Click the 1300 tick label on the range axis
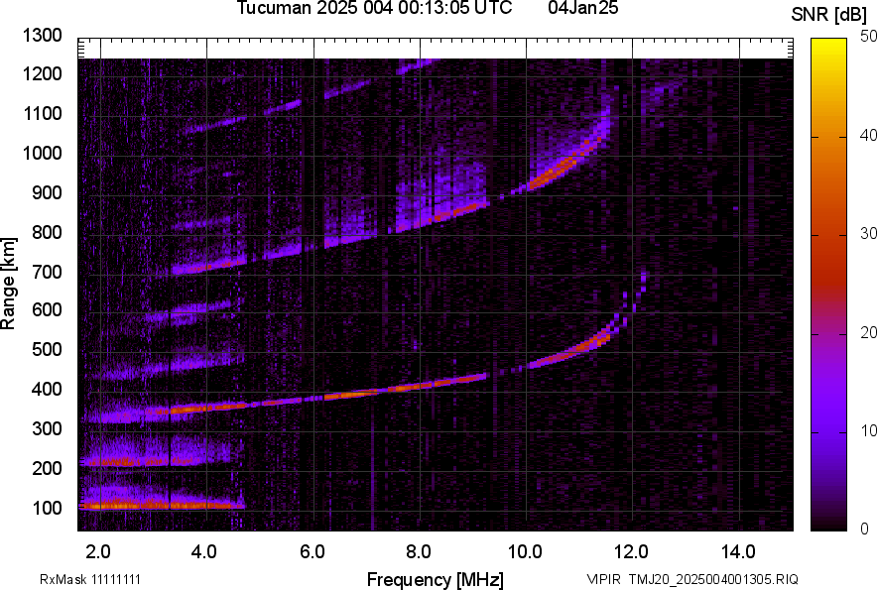 43,36
